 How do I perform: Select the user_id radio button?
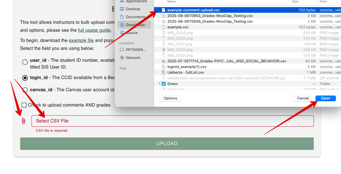25,62
